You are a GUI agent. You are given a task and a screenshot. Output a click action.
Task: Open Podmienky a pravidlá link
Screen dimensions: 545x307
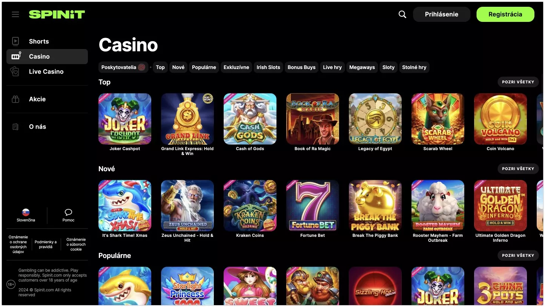(x=46, y=244)
